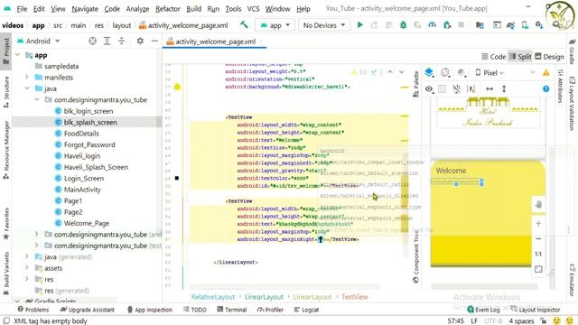Open the Problems tool window
This screenshot has height=325, width=578.
[x=33, y=310]
